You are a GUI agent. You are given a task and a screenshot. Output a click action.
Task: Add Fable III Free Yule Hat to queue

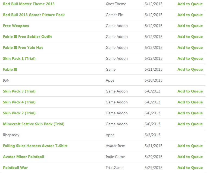[190, 48]
